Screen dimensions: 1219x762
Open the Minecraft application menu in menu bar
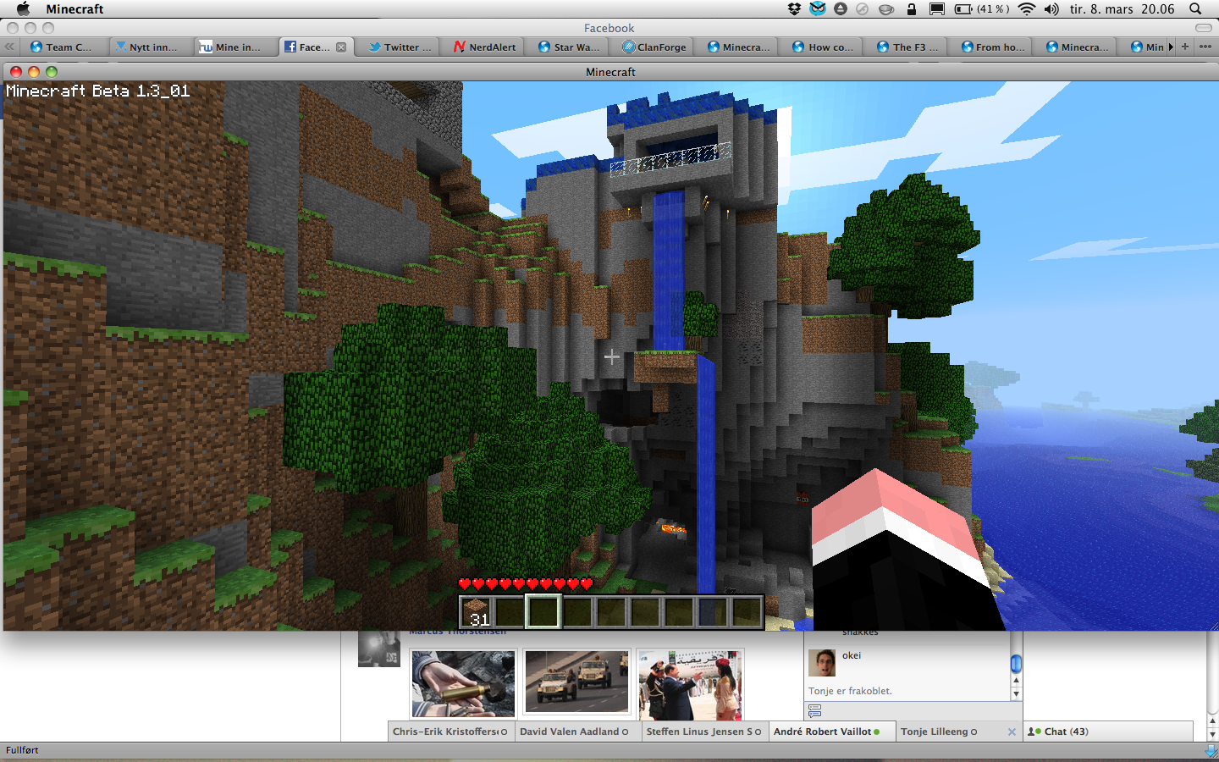pos(74,8)
